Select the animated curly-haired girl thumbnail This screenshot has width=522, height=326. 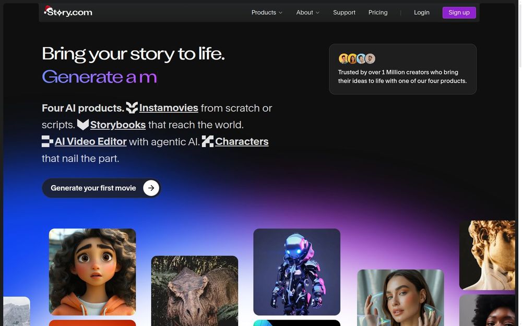click(x=92, y=272)
